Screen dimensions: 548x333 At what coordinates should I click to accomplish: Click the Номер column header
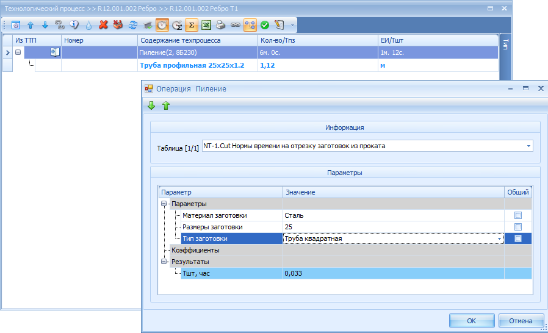pyautogui.click(x=99, y=40)
